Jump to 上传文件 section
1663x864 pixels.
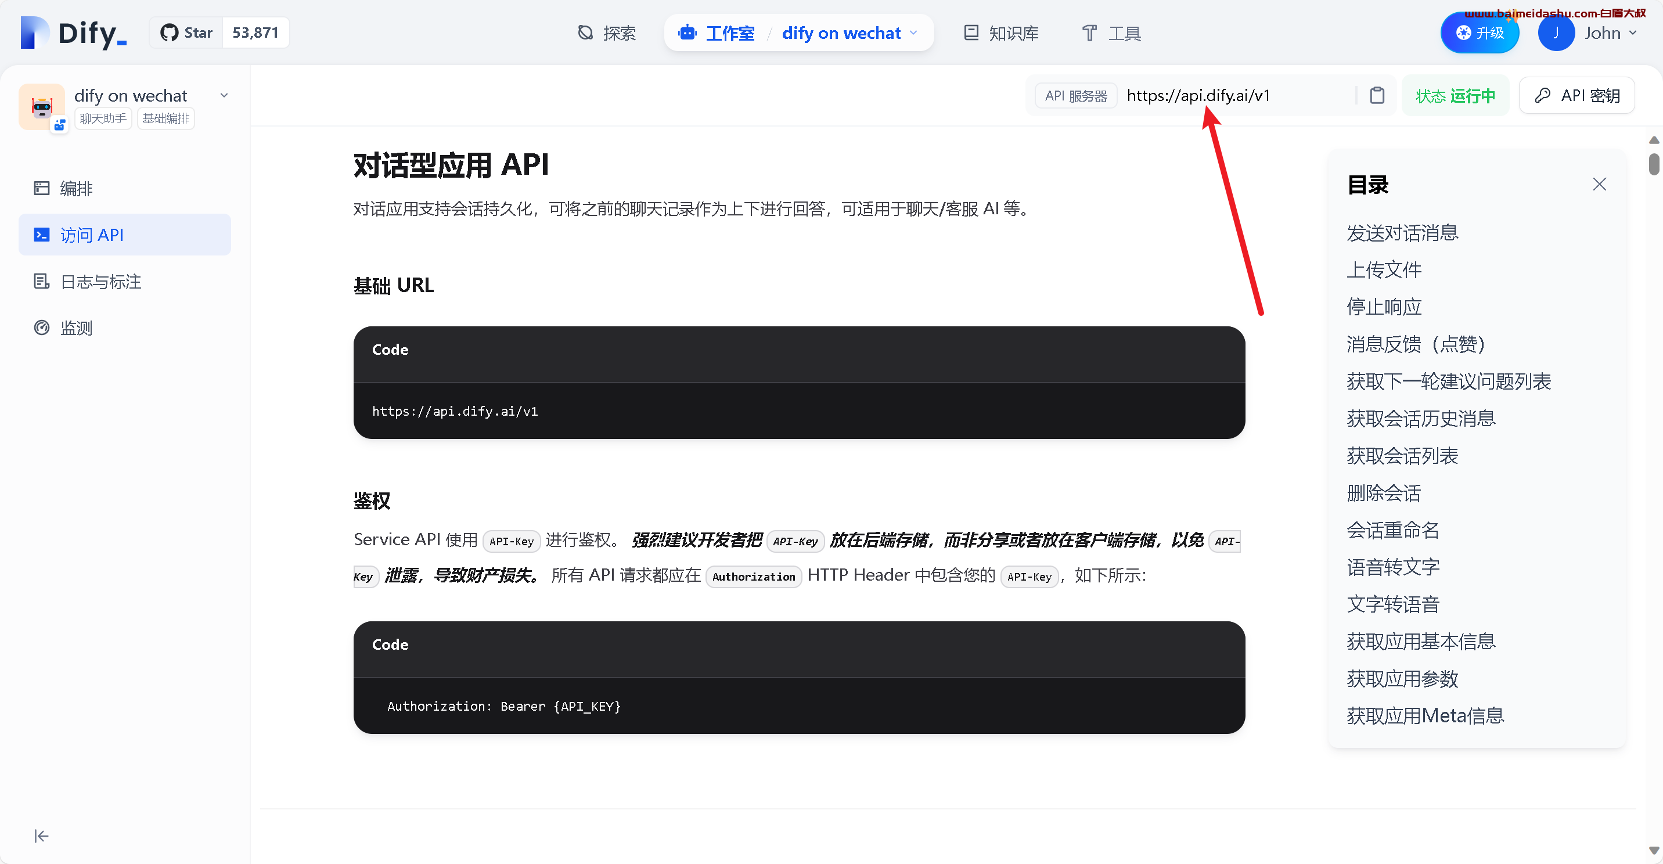point(1384,270)
